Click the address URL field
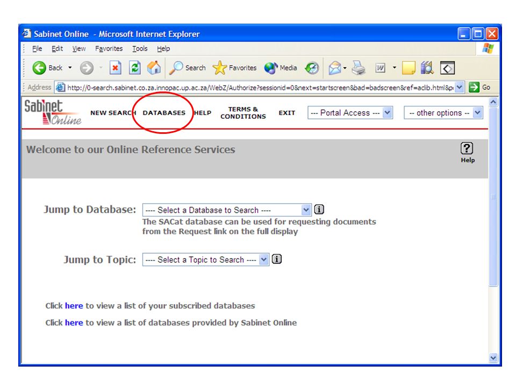The height and width of the screenshot is (387, 516). point(260,88)
